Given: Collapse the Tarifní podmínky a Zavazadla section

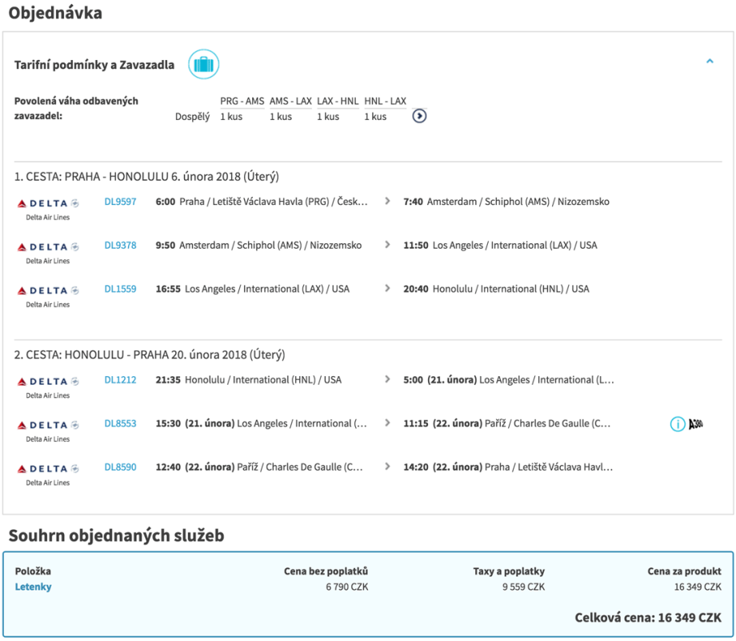Looking at the screenshot, I should click(x=709, y=62).
